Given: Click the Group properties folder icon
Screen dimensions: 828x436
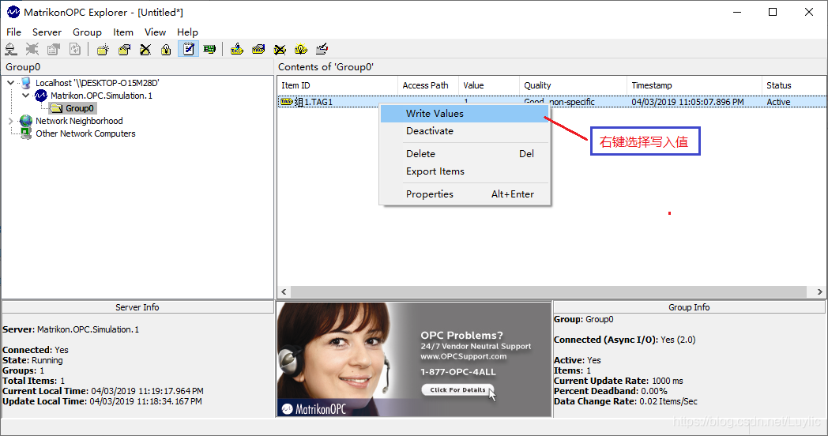Looking at the screenshot, I should (x=125, y=49).
